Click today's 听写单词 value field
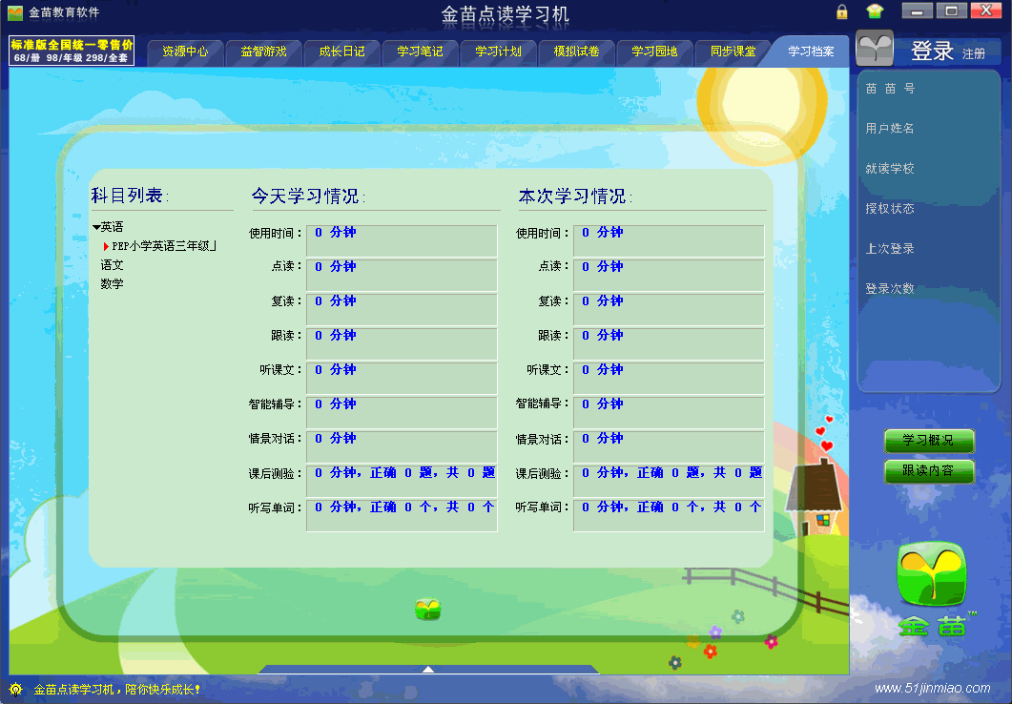Screen dimensions: 1012x704 point(402,515)
